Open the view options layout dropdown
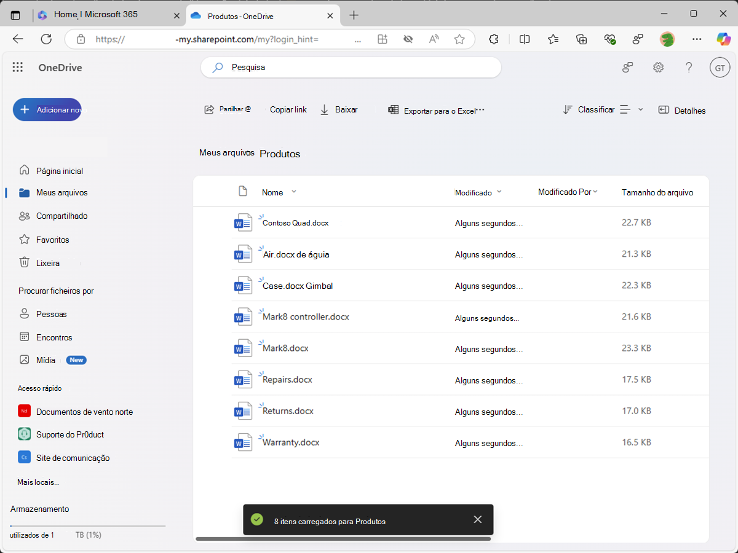 pyautogui.click(x=632, y=110)
